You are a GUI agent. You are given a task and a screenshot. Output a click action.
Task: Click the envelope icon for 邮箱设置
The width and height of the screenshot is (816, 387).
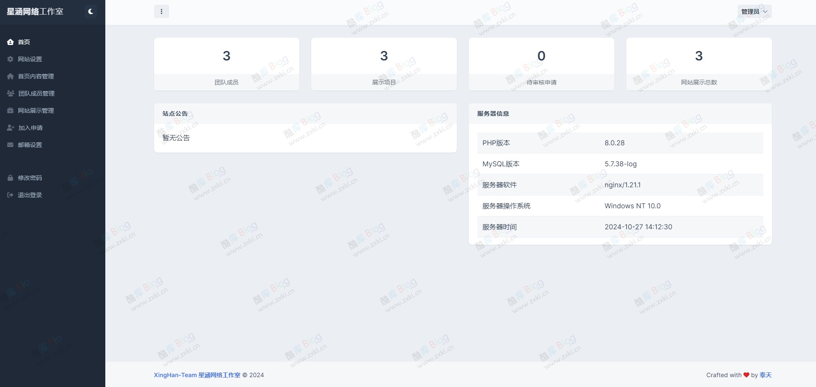coord(10,144)
